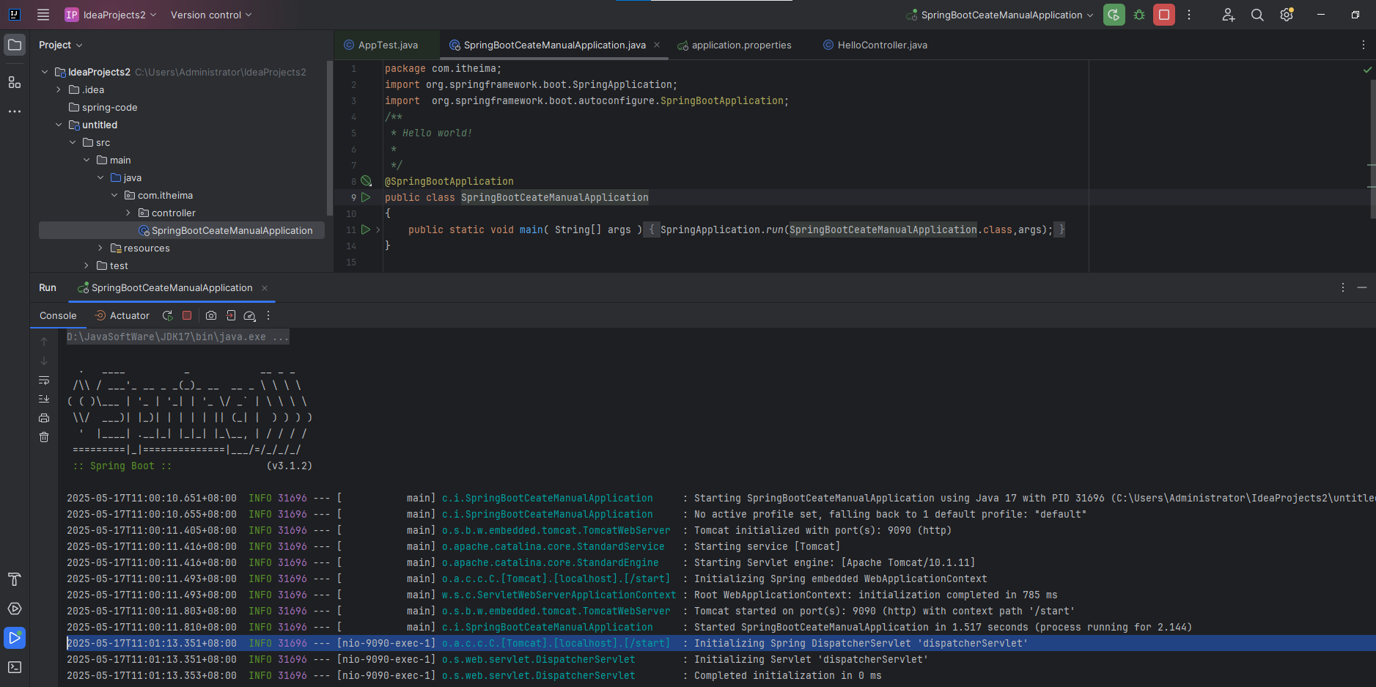The height and width of the screenshot is (687, 1376).
Task: Click the java.exe command line in console
Action: click(x=177, y=337)
